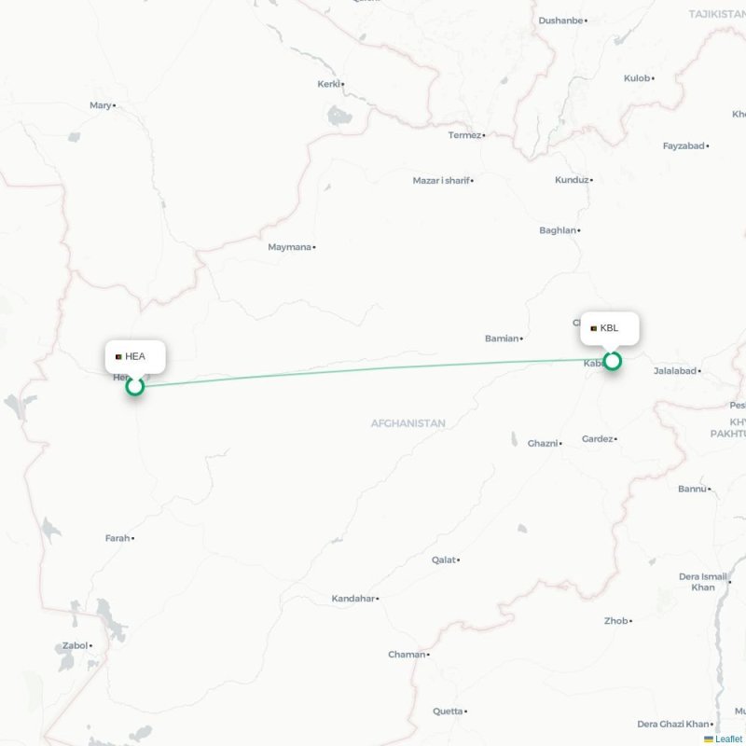Click the Jalalabad city label
The image size is (746, 746).
coord(674,371)
